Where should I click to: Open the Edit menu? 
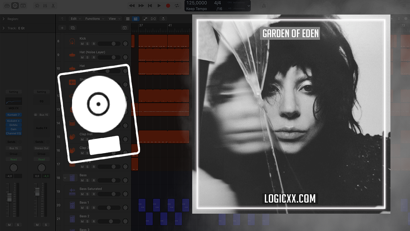tap(76, 19)
